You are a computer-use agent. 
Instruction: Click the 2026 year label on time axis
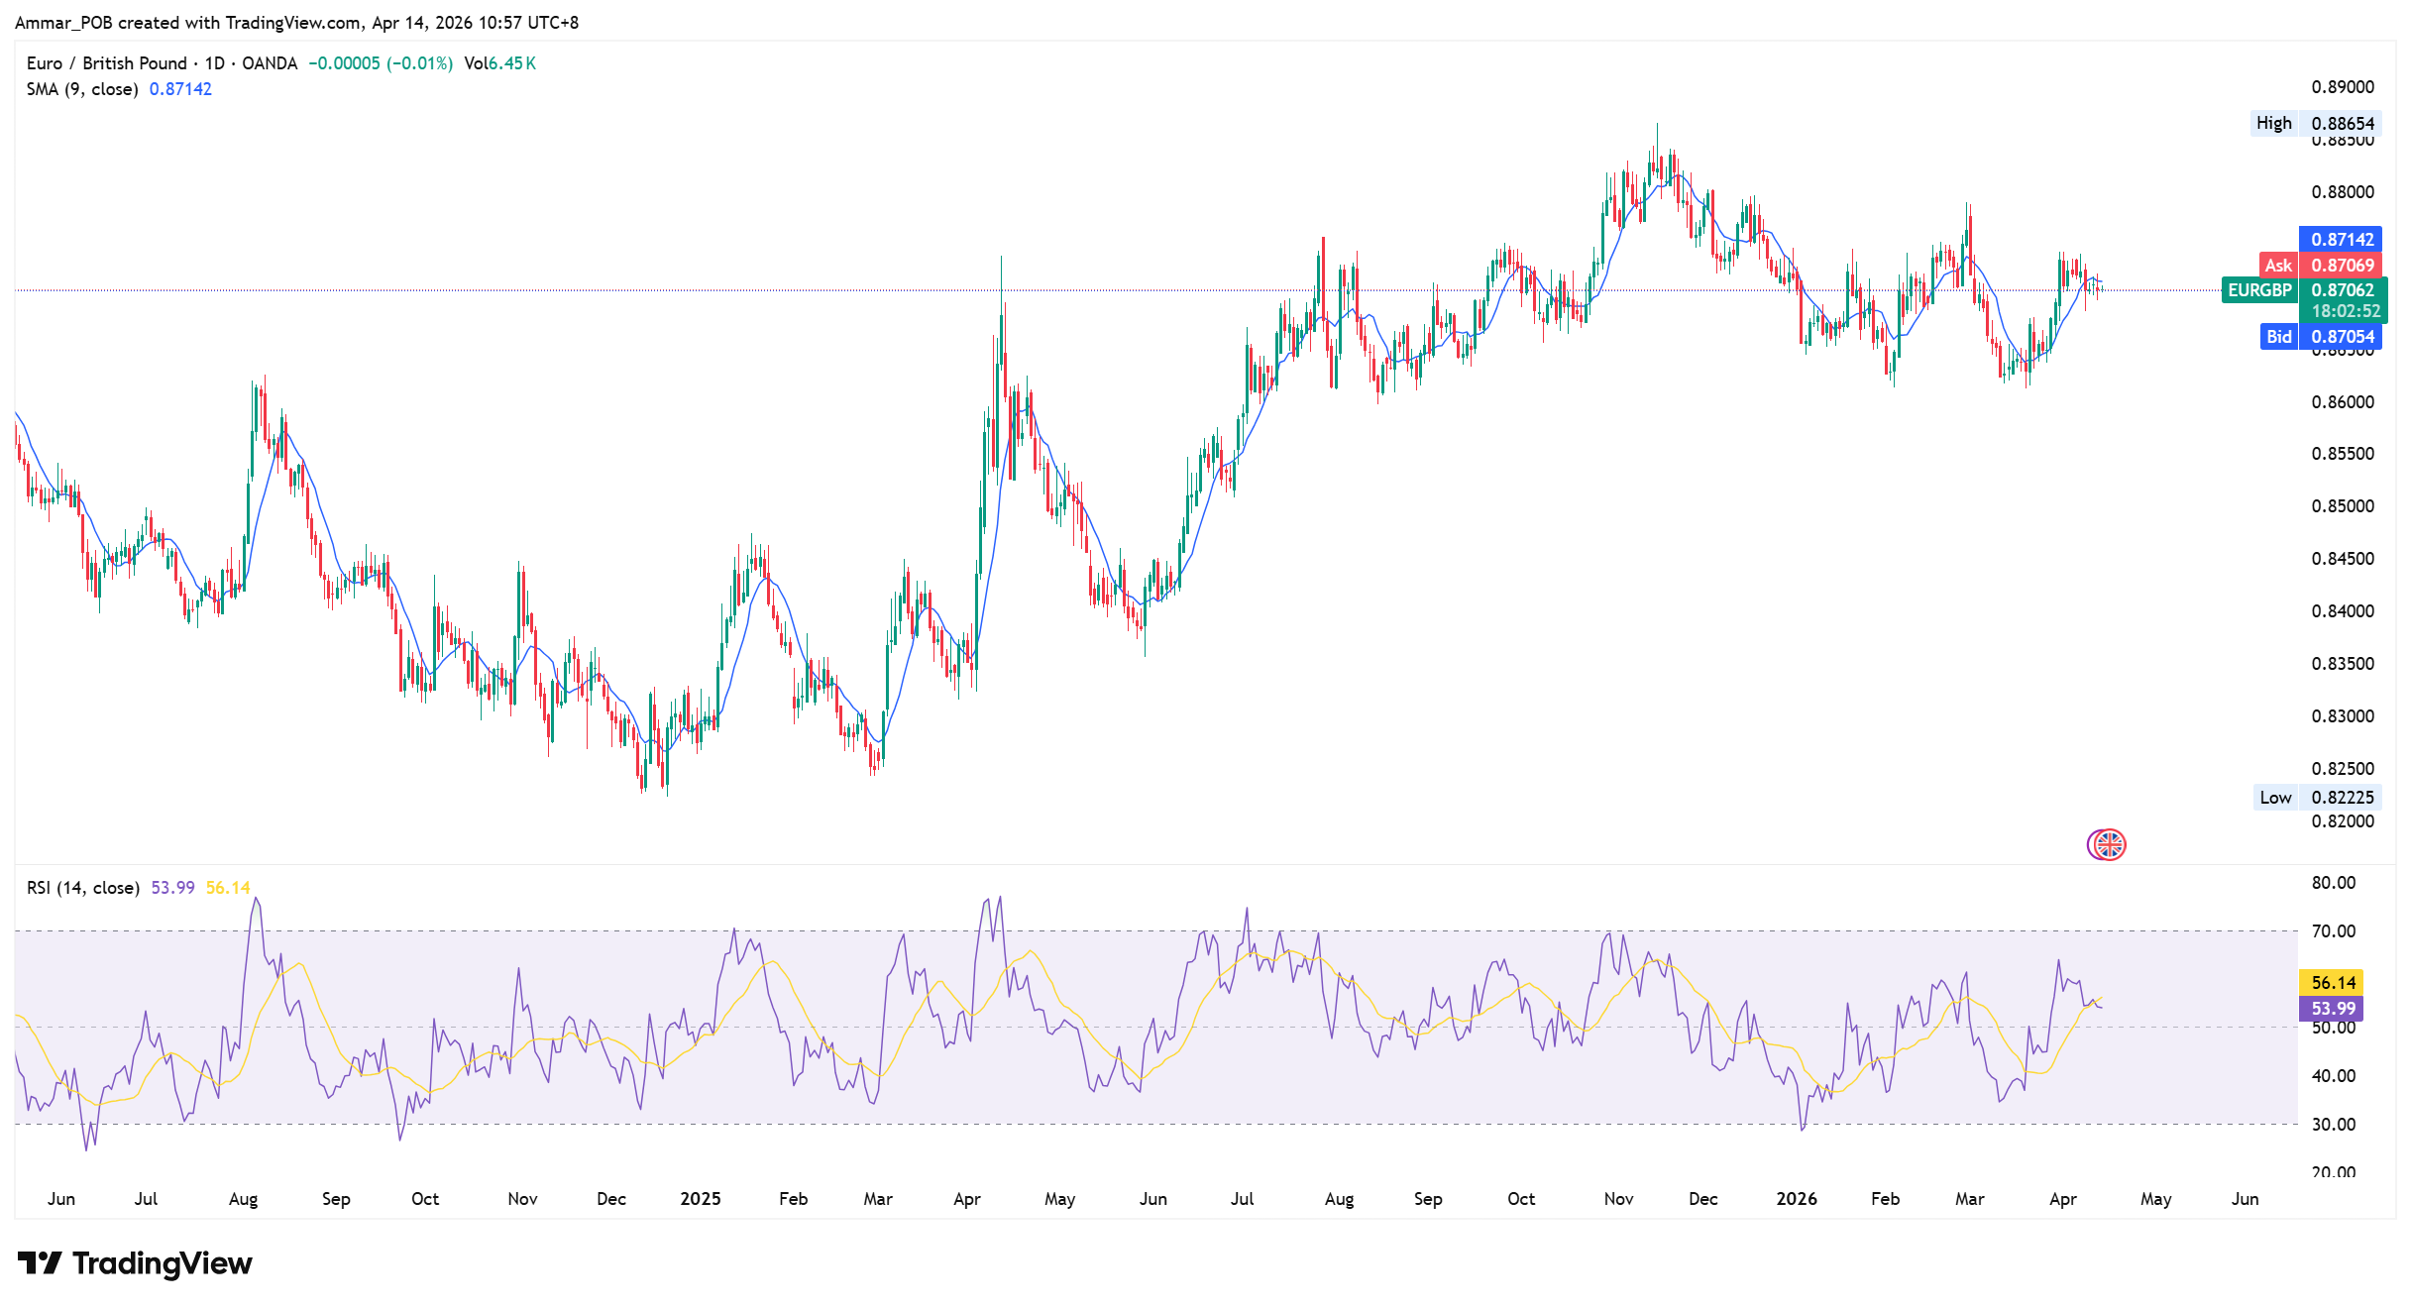[1797, 1198]
